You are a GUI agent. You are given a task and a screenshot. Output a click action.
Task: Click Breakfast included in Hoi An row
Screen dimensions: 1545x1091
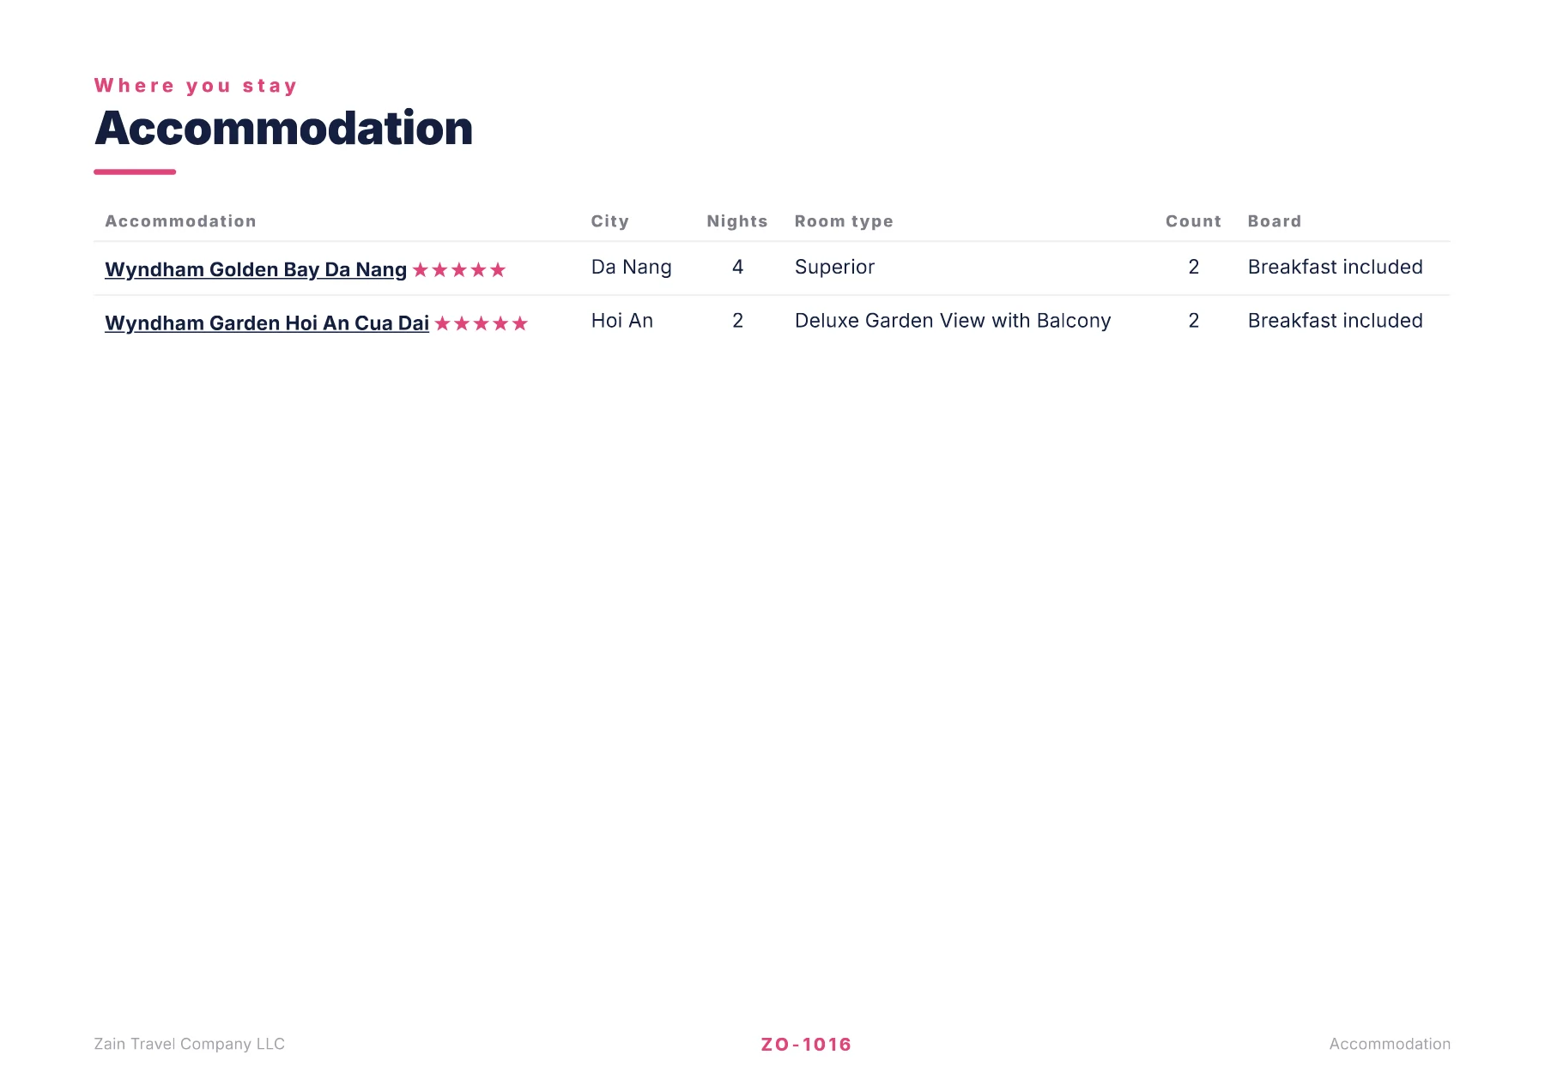(x=1335, y=321)
